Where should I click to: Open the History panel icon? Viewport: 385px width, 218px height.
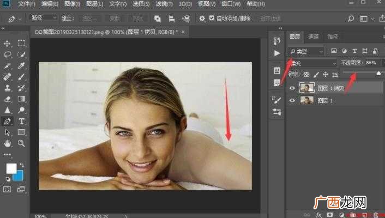(x=277, y=41)
